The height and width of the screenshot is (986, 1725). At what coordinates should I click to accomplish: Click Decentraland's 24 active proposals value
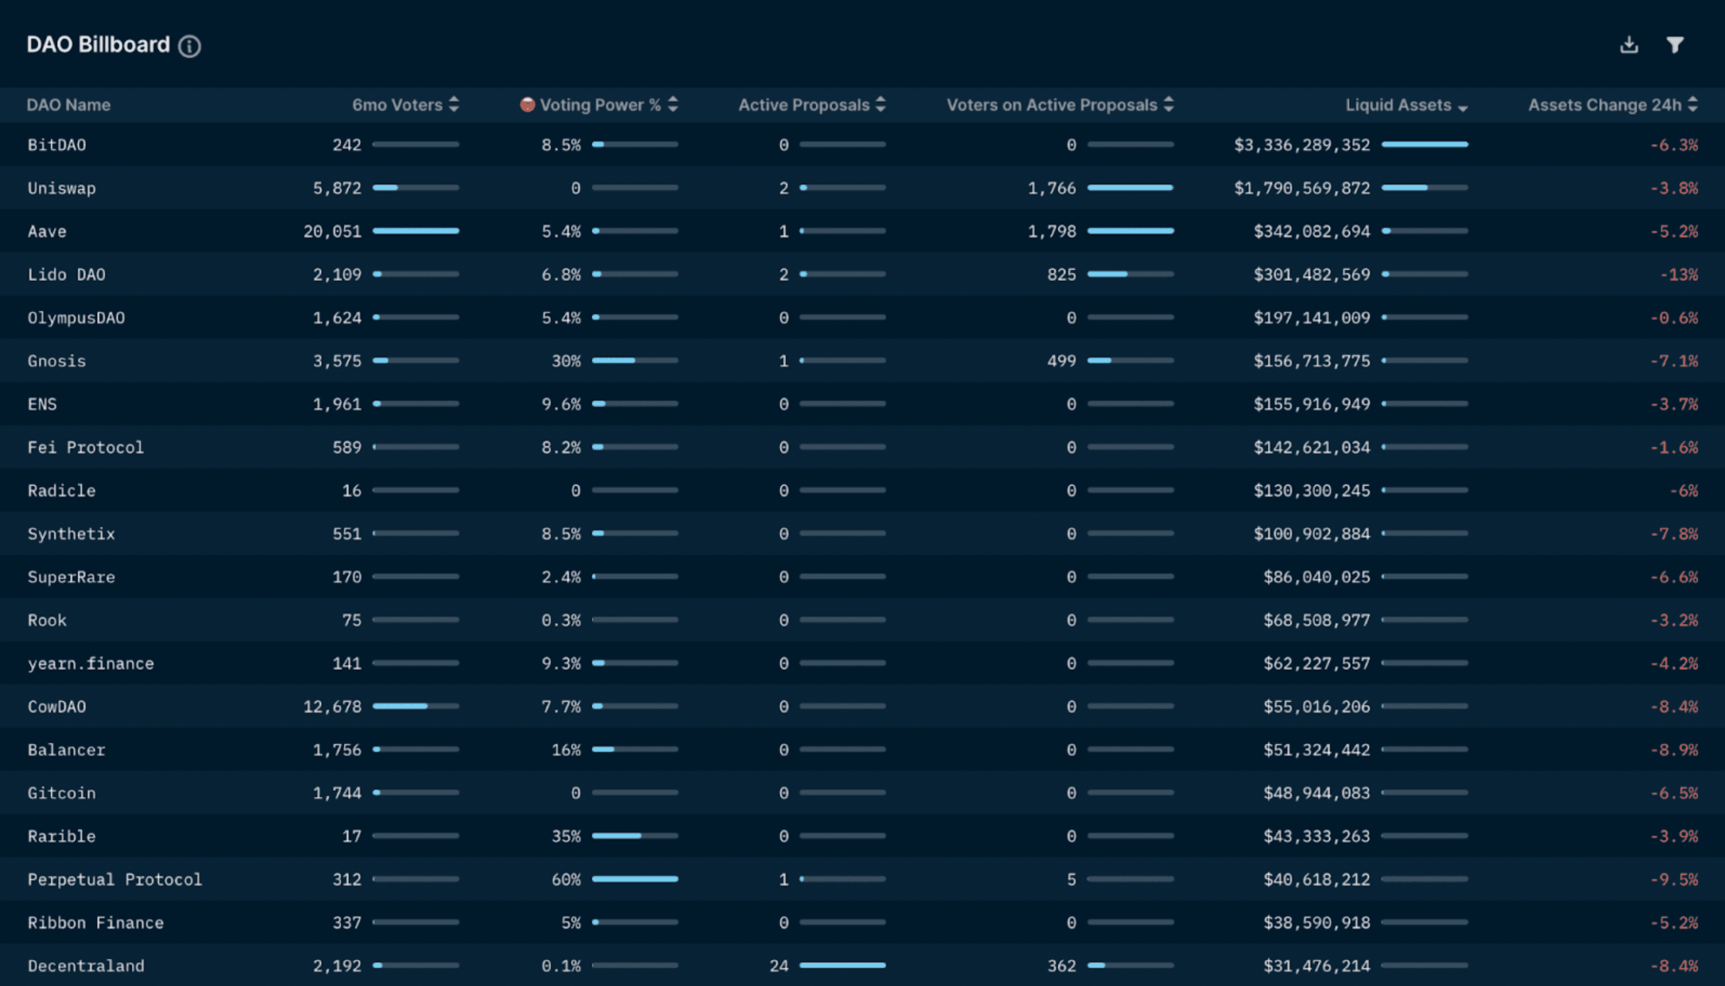point(779,966)
